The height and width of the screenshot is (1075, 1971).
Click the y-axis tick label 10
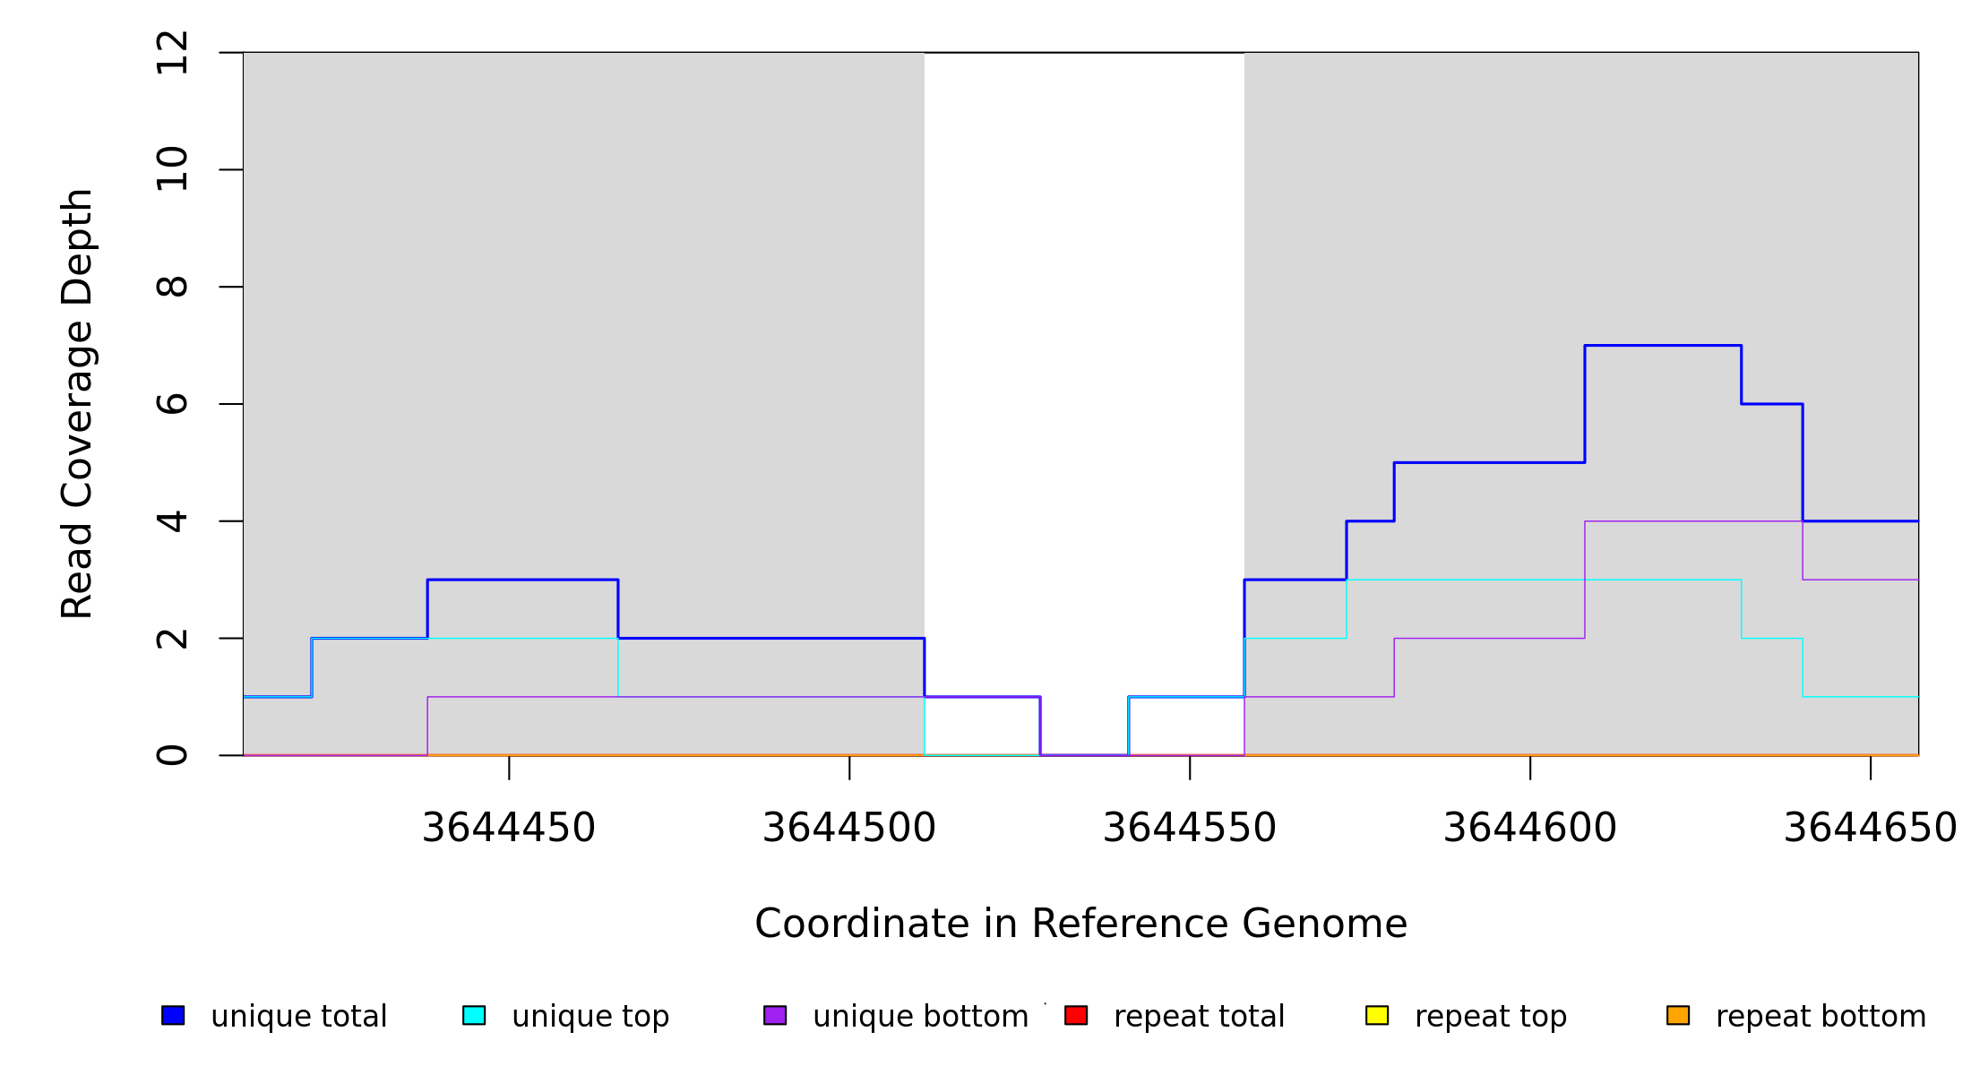pos(172,169)
